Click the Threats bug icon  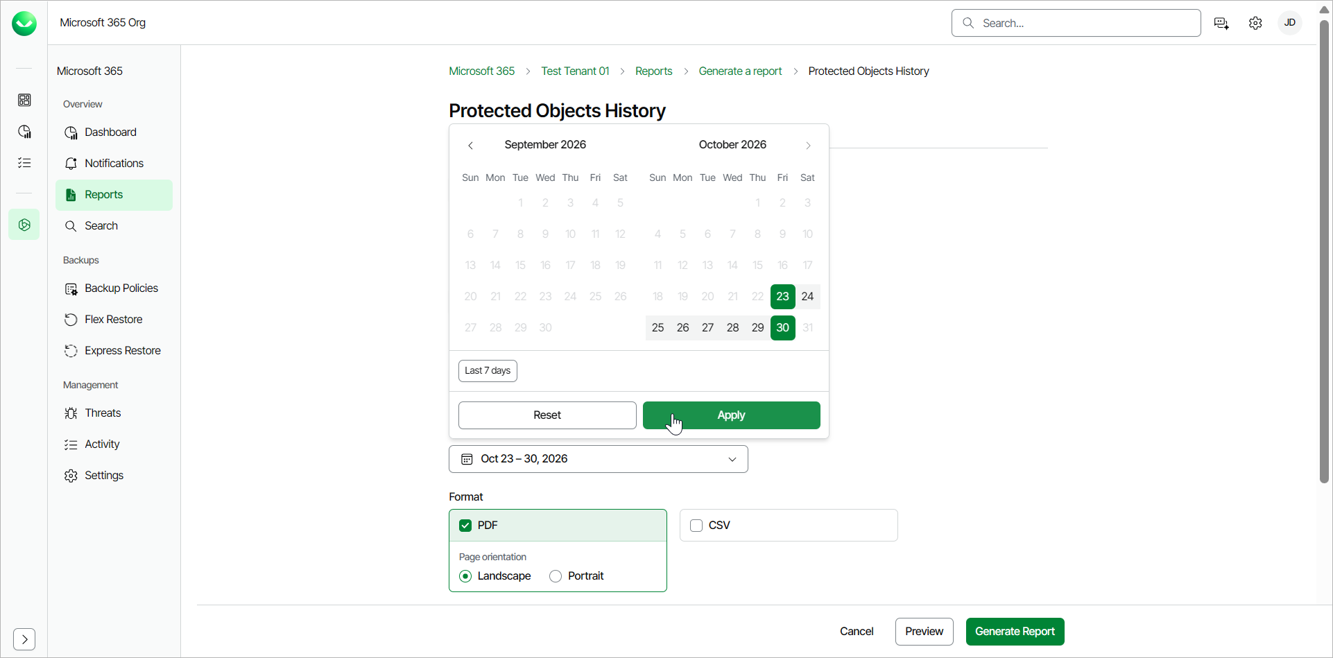[x=71, y=413]
